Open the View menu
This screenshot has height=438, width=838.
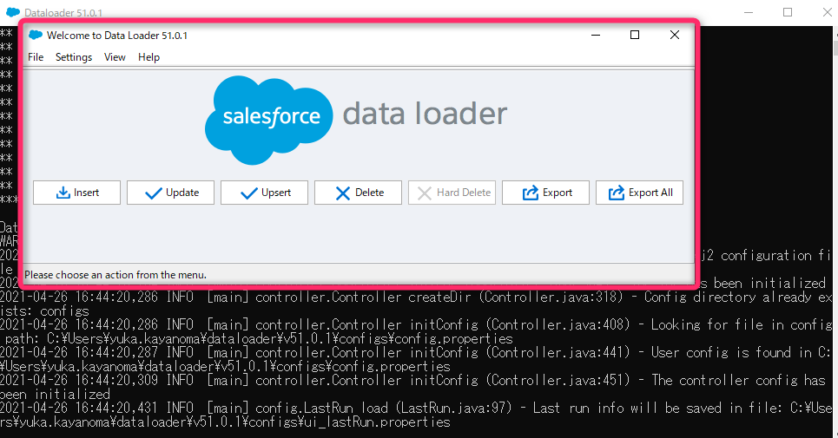pyautogui.click(x=115, y=57)
